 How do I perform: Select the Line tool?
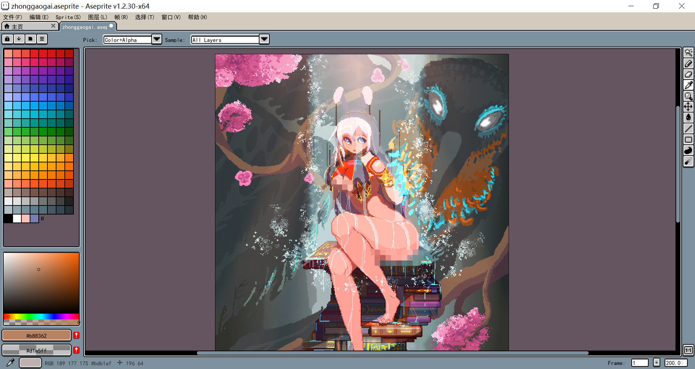coord(688,129)
